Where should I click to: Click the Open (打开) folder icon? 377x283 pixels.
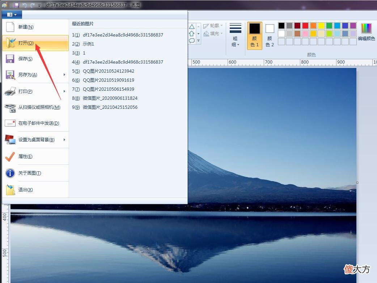click(10, 43)
